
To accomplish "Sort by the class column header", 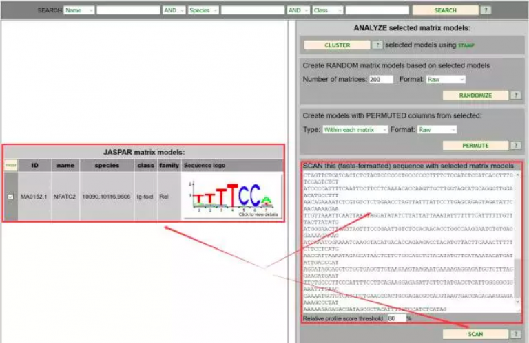I will tap(145, 165).
